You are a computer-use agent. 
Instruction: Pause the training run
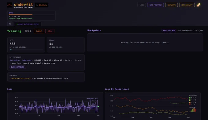point(39,31)
